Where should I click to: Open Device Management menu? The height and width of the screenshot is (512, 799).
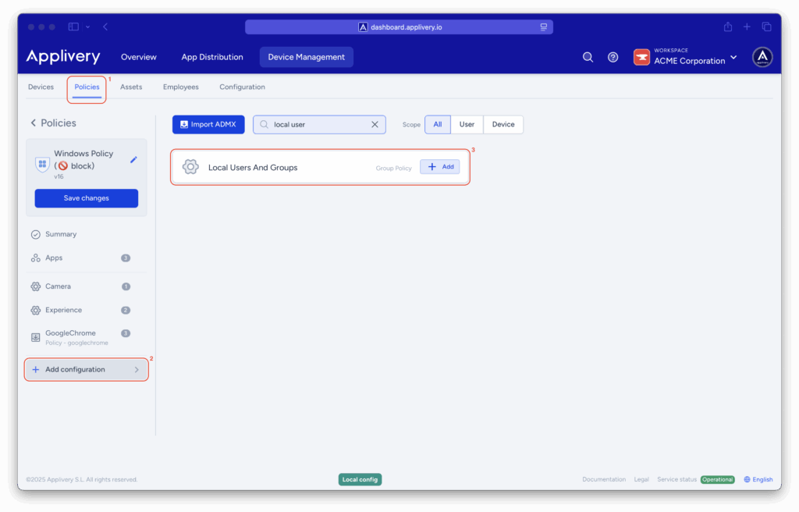pos(306,57)
